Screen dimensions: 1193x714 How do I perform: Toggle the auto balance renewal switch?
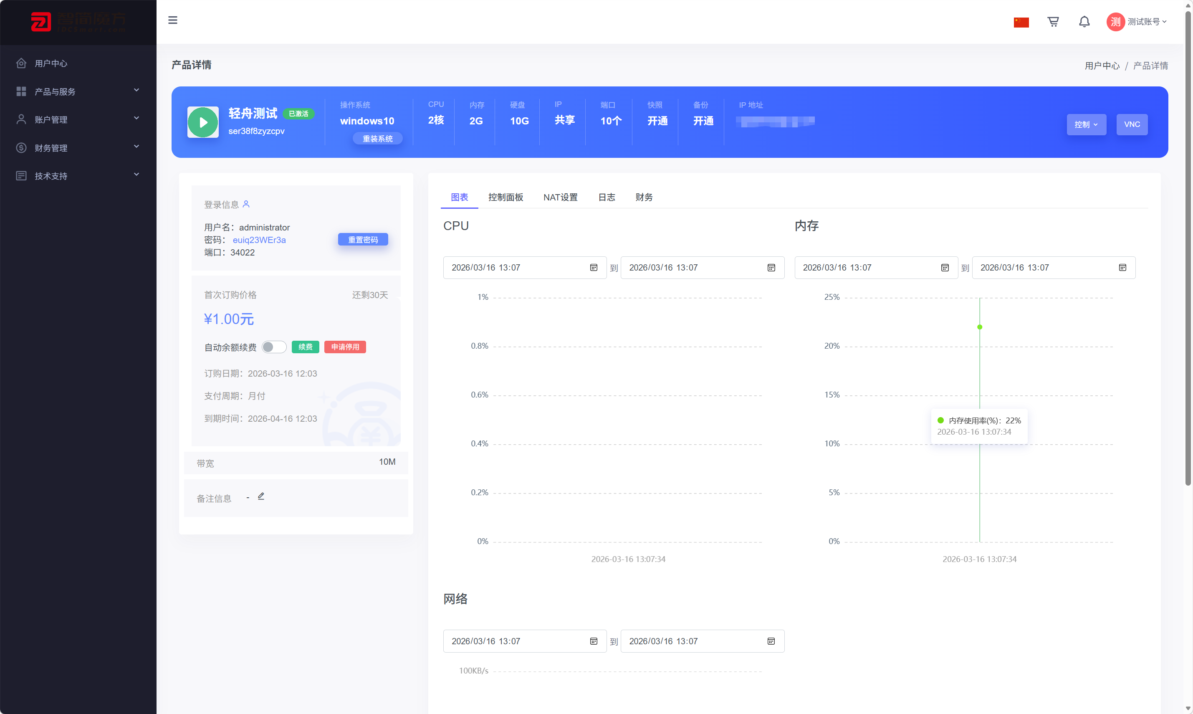(273, 347)
